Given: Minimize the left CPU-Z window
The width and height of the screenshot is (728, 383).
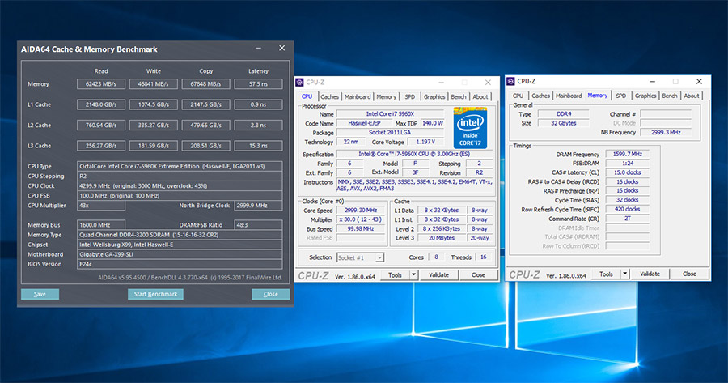Looking at the screenshot, I should [441, 83].
